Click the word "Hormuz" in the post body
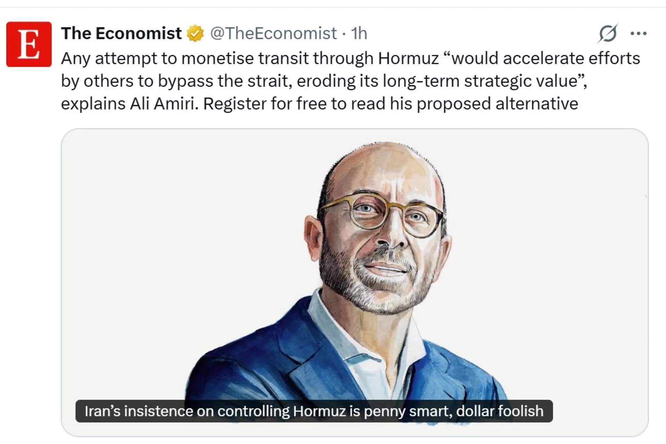Viewport: 666px width, 444px height. 408,58
